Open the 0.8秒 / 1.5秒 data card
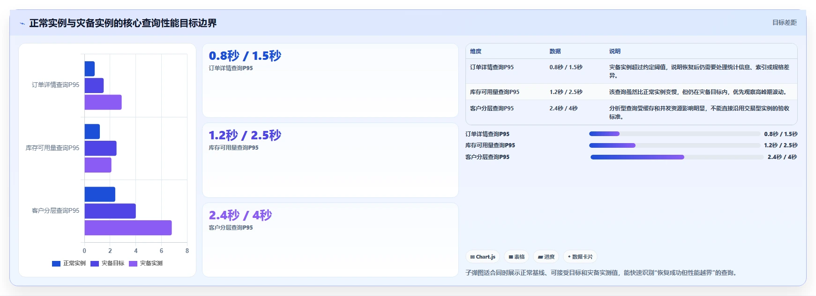 (330, 80)
